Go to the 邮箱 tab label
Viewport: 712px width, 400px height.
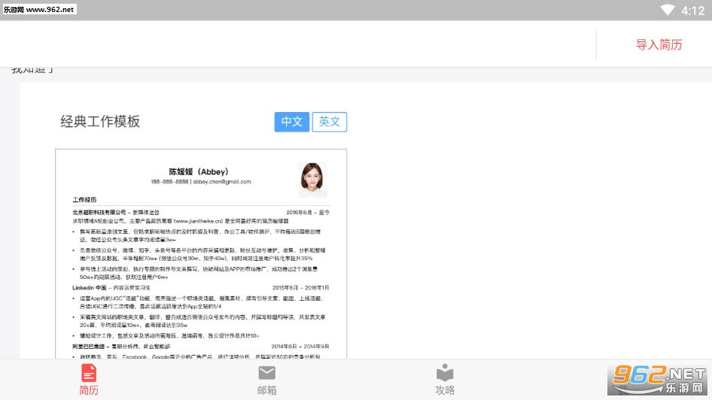(267, 390)
